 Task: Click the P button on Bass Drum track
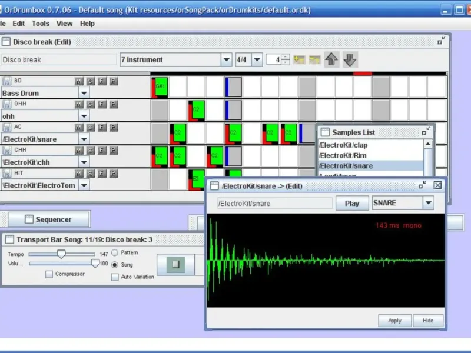[113, 81]
